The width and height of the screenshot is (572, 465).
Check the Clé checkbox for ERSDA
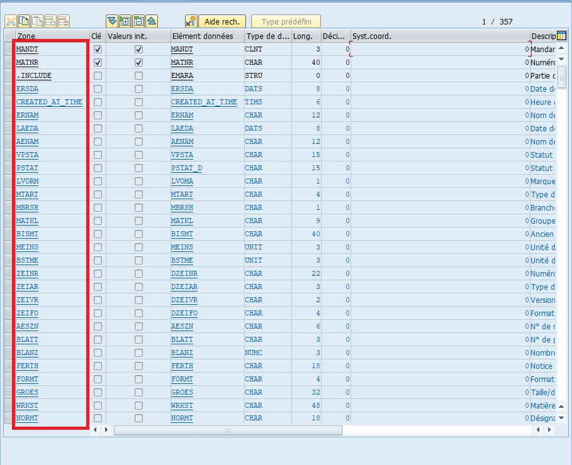click(x=98, y=89)
